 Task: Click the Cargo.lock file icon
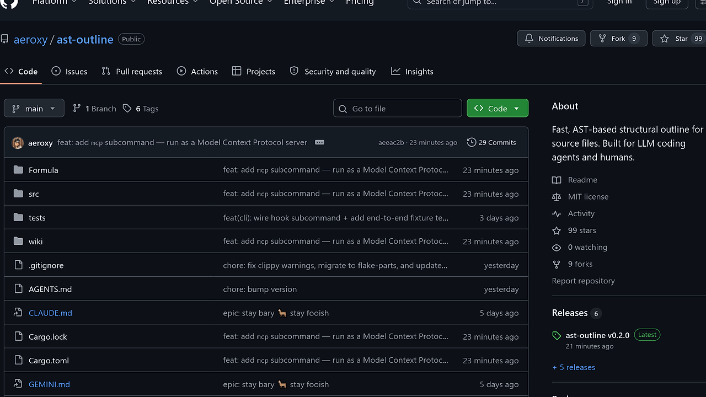point(18,336)
